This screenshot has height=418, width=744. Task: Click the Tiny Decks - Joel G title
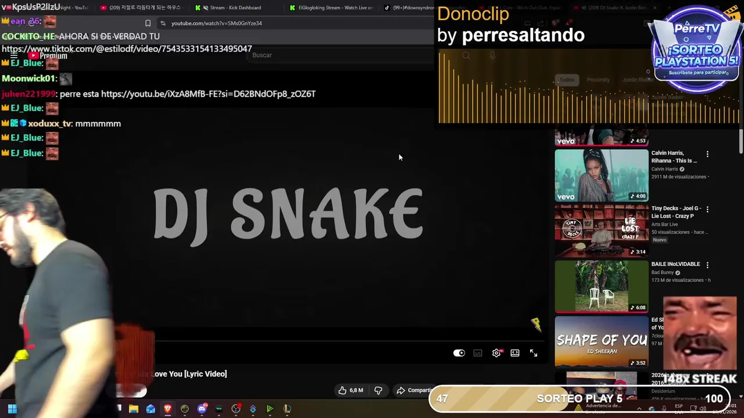(x=676, y=212)
